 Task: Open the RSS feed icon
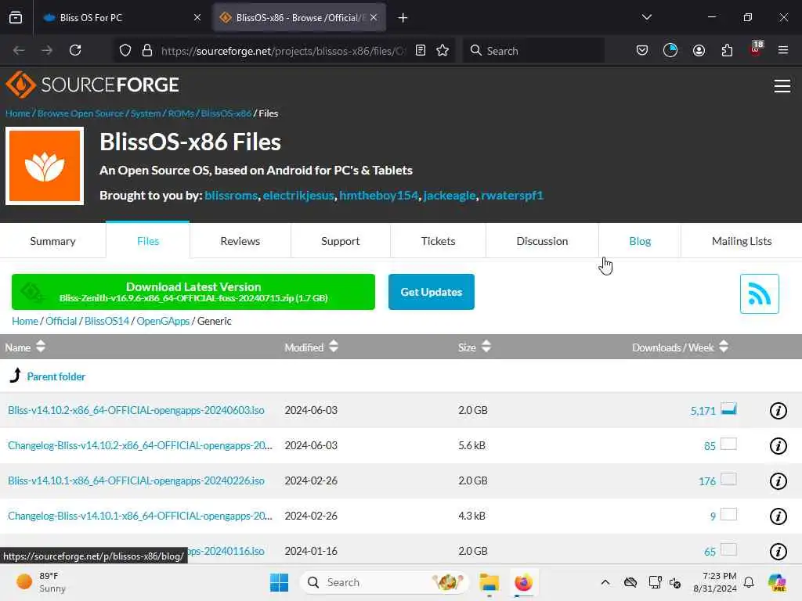coord(759,294)
